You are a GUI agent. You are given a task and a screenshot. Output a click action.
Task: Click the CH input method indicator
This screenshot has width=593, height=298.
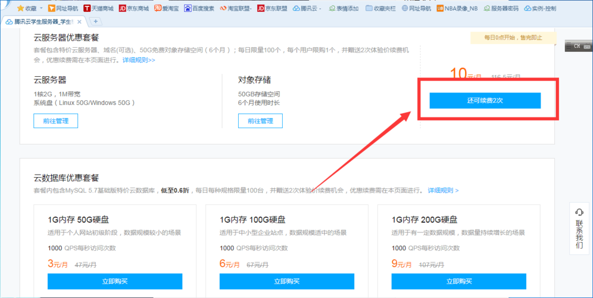pyautogui.click(x=578, y=46)
